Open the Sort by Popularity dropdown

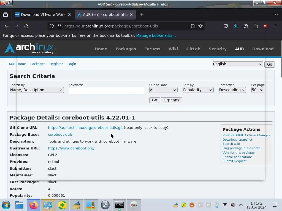pos(198,90)
